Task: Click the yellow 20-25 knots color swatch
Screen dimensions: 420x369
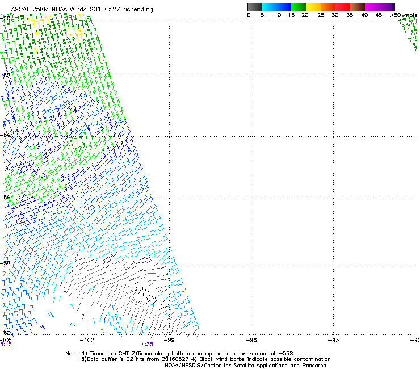Action: click(x=313, y=7)
